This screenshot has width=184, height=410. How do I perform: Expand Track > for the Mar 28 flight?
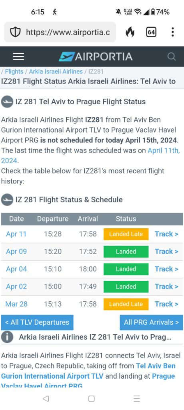166,304
